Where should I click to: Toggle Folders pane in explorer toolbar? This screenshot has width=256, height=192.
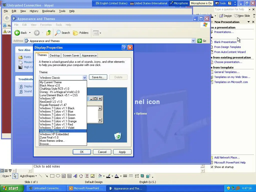coord(81,33)
